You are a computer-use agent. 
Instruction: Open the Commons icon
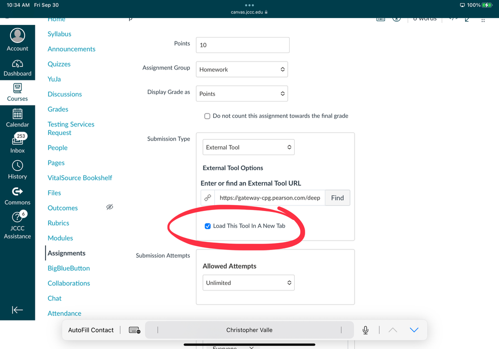(17, 191)
